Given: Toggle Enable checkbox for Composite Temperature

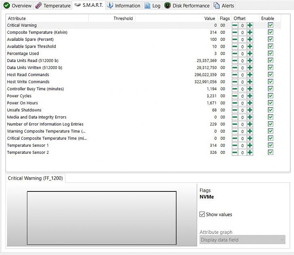Looking at the screenshot, I should pos(270,32).
